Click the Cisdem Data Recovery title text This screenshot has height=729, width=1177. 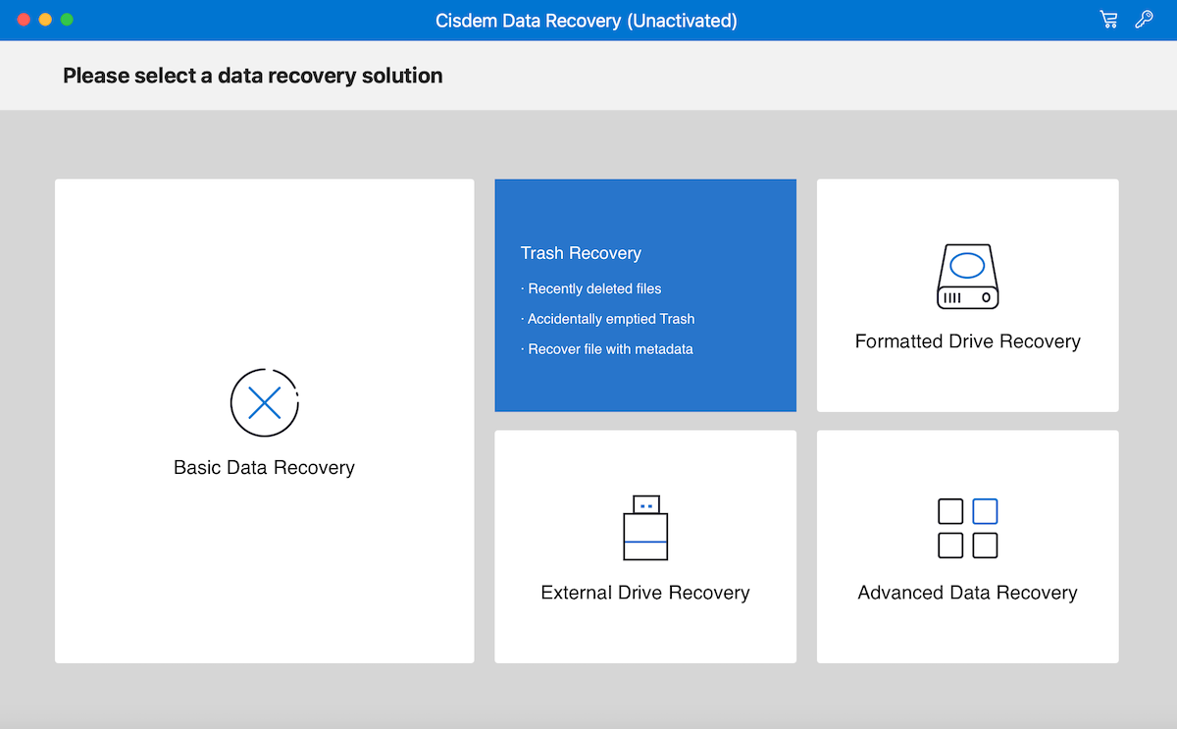tap(587, 21)
